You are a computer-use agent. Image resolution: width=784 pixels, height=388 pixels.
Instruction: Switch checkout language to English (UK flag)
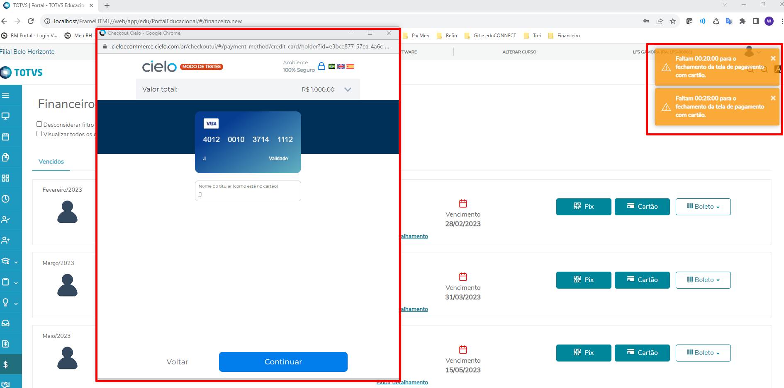coord(341,66)
